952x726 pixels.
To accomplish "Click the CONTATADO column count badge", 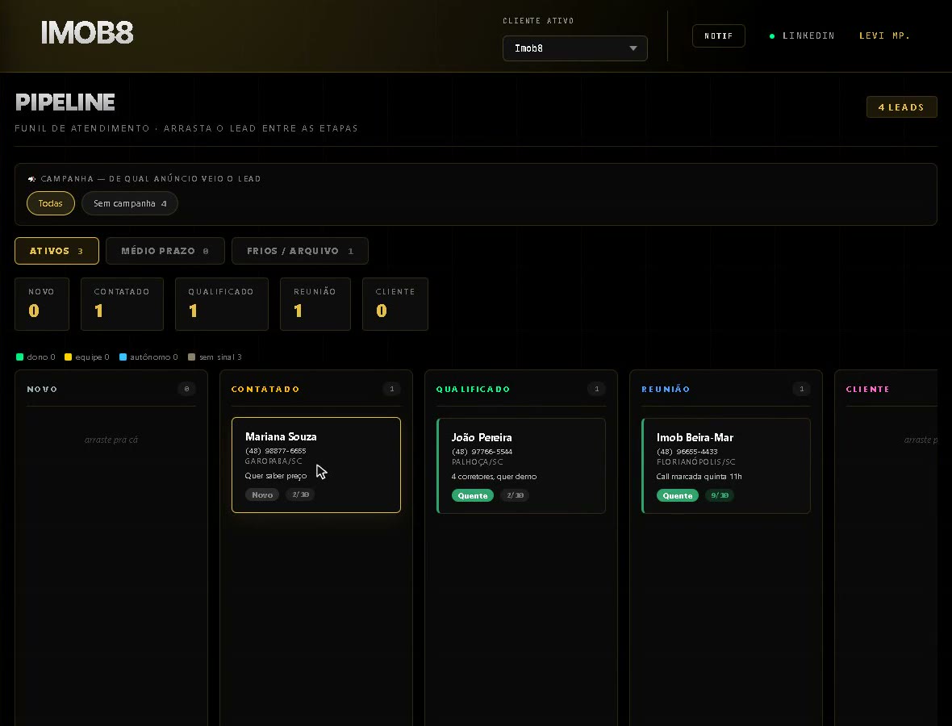I will coord(391,389).
